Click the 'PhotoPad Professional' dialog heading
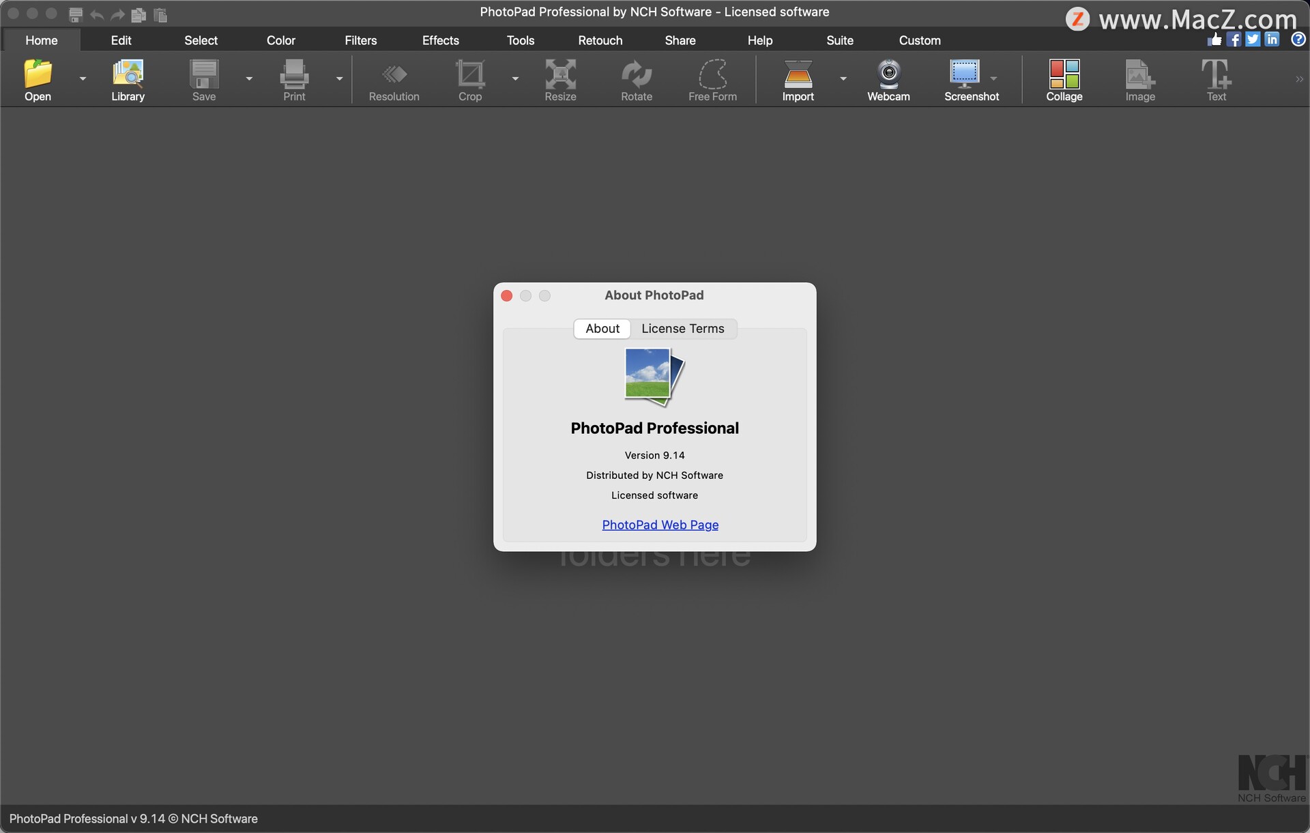The width and height of the screenshot is (1310, 833). [x=654, y=428]
